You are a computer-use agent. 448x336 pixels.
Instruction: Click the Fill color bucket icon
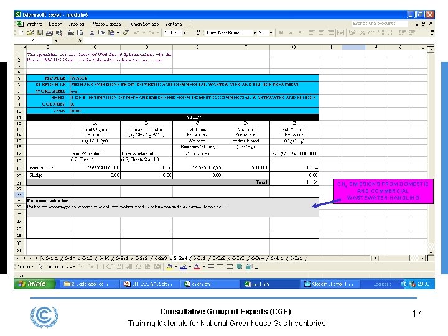(x=169, y=267)
